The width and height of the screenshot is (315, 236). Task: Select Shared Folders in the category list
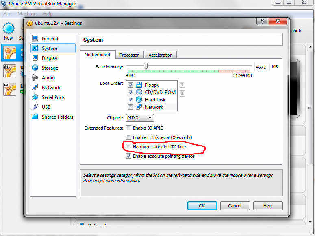tap(53, 117)
